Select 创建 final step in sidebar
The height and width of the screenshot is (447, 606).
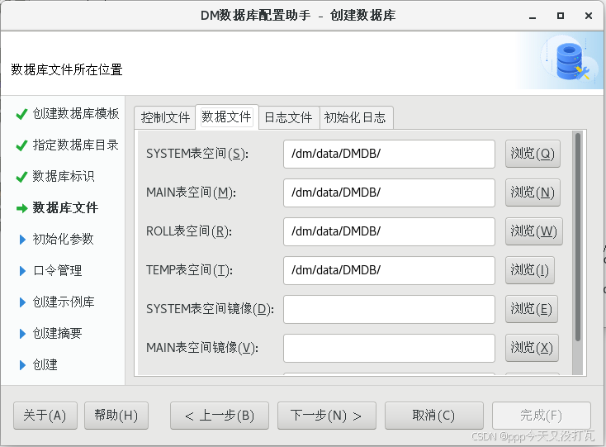(x=45, y=364)
